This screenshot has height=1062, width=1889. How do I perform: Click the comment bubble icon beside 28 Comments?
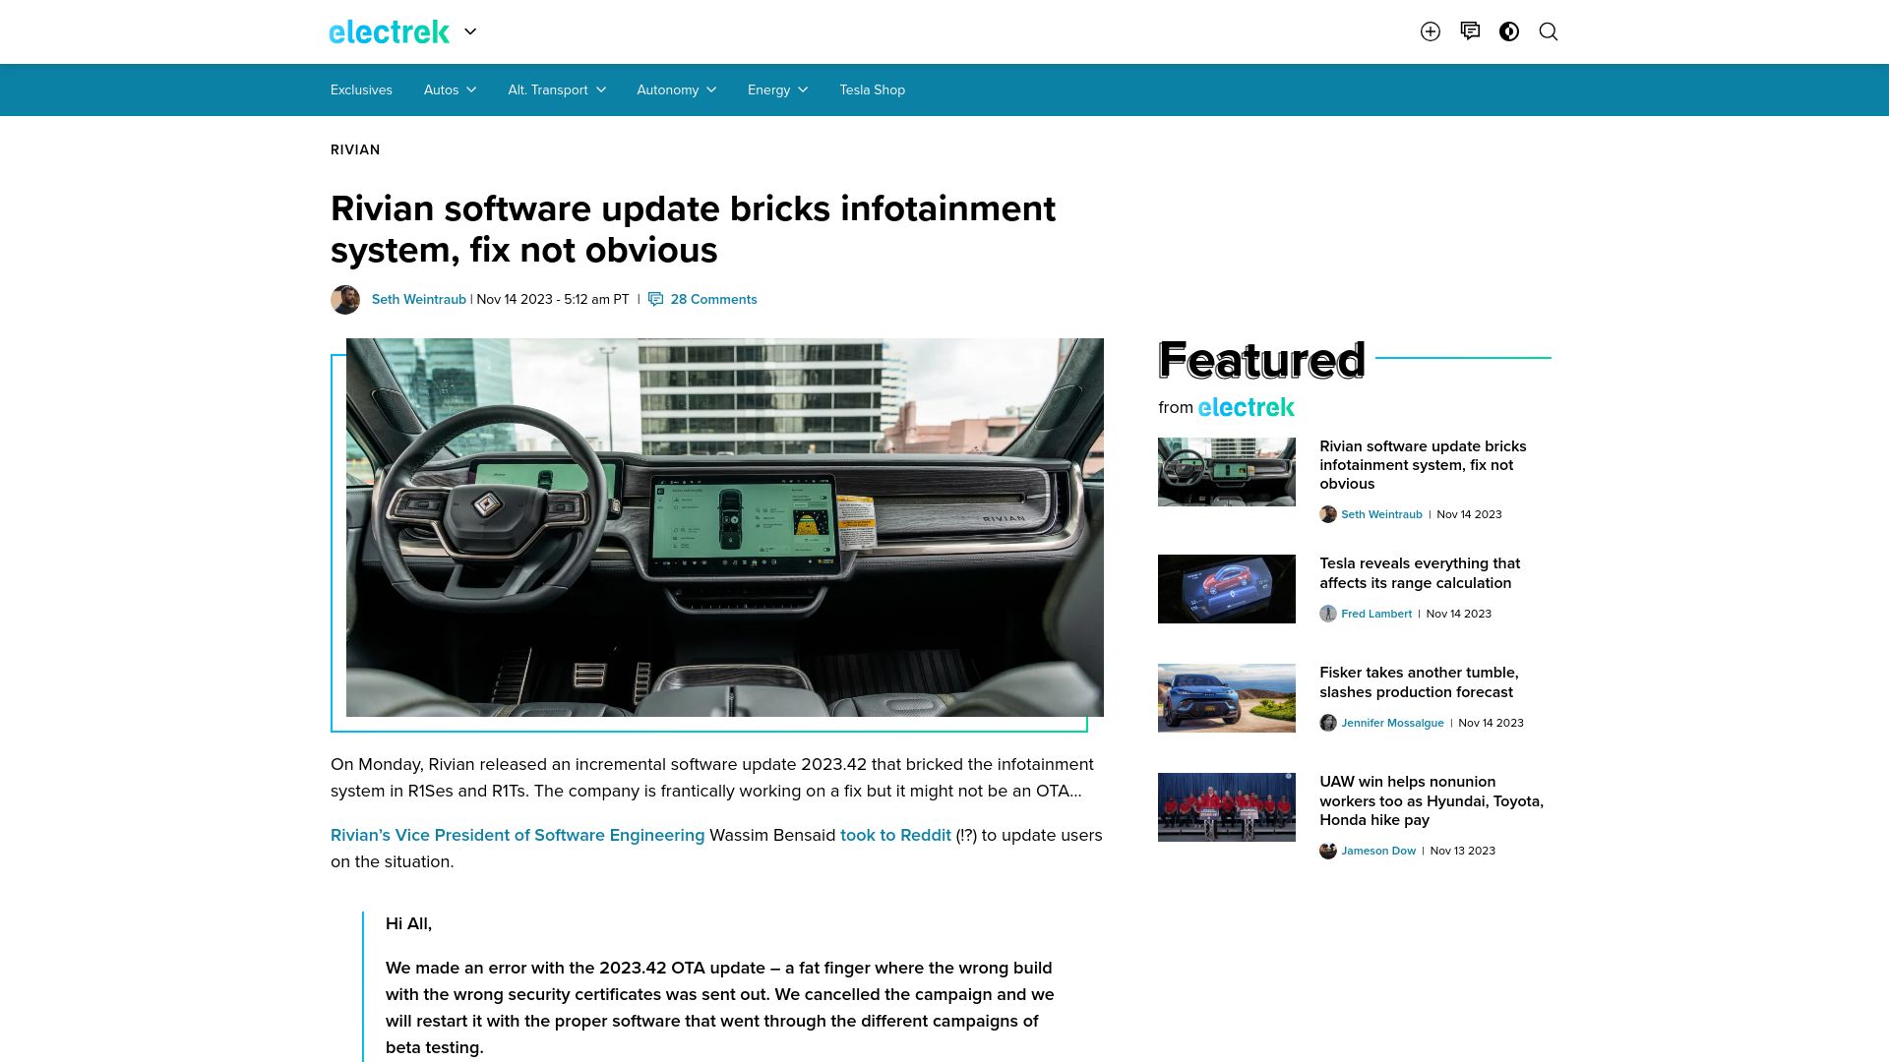pos(656,299)
